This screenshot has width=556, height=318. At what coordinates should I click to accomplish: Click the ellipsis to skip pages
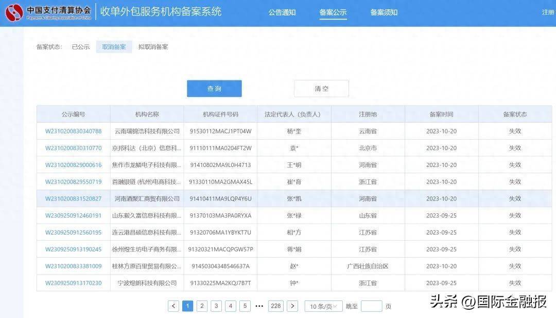(259, 306)
